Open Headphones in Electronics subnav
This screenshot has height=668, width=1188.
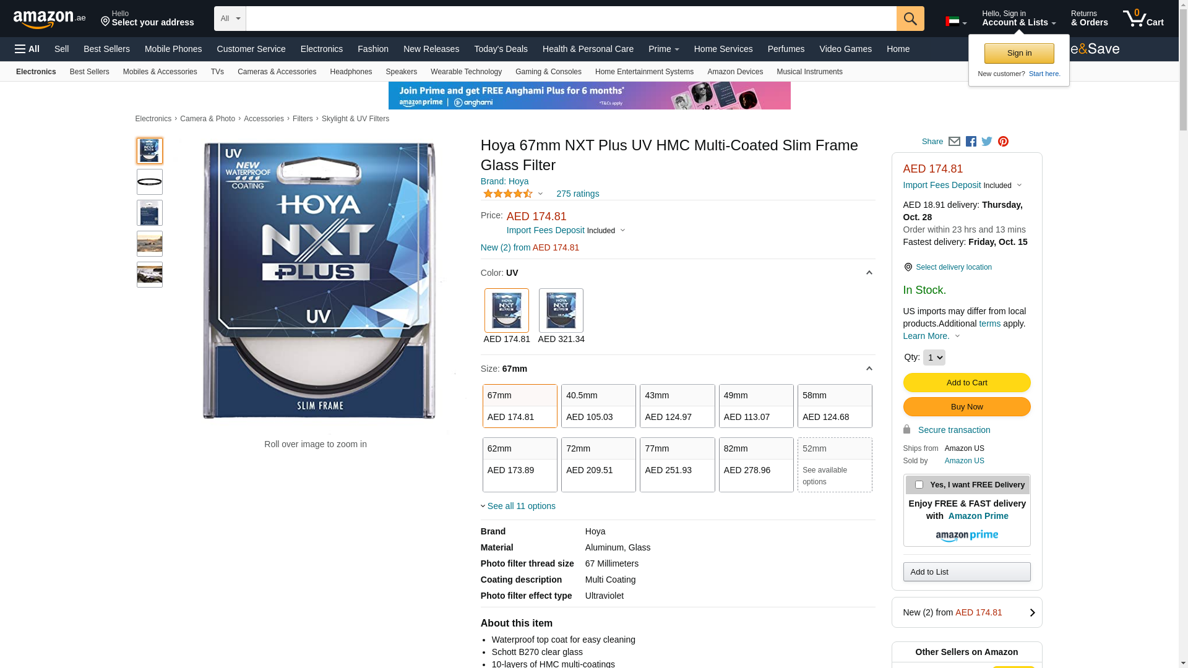(x=351, y=72)
